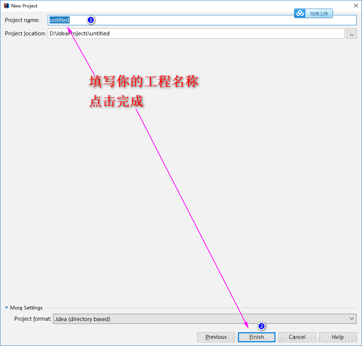
Task: Click the numbered badge ① beside the name field
Action: click(91, 20)
